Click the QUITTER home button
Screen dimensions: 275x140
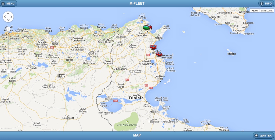point(264,135)
